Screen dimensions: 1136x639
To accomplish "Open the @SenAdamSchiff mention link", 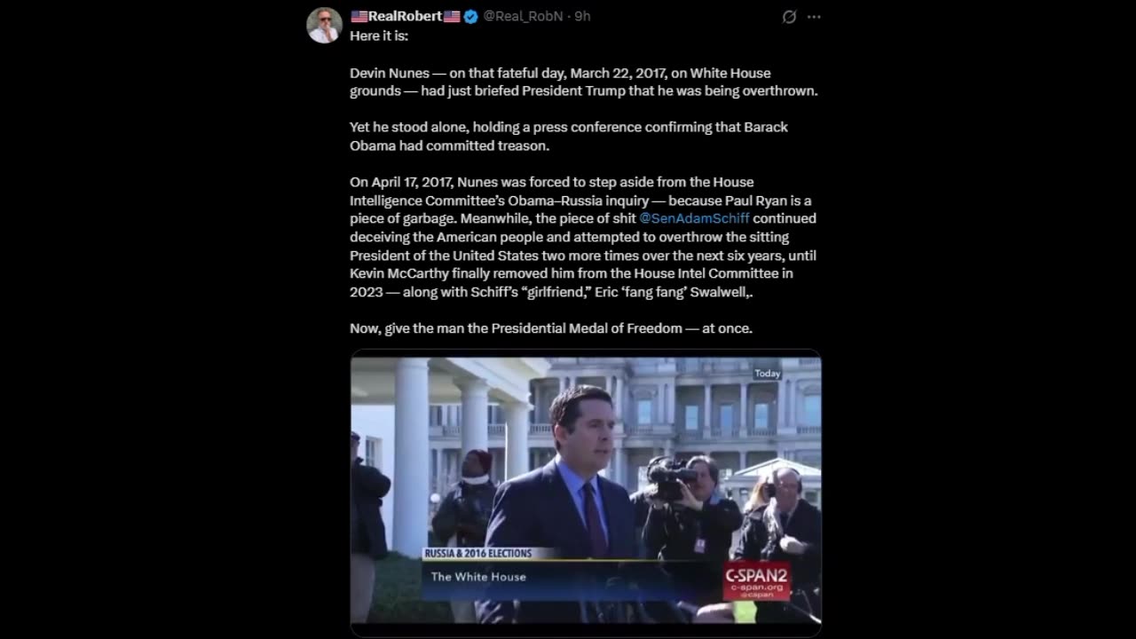I will pos(694,218).
